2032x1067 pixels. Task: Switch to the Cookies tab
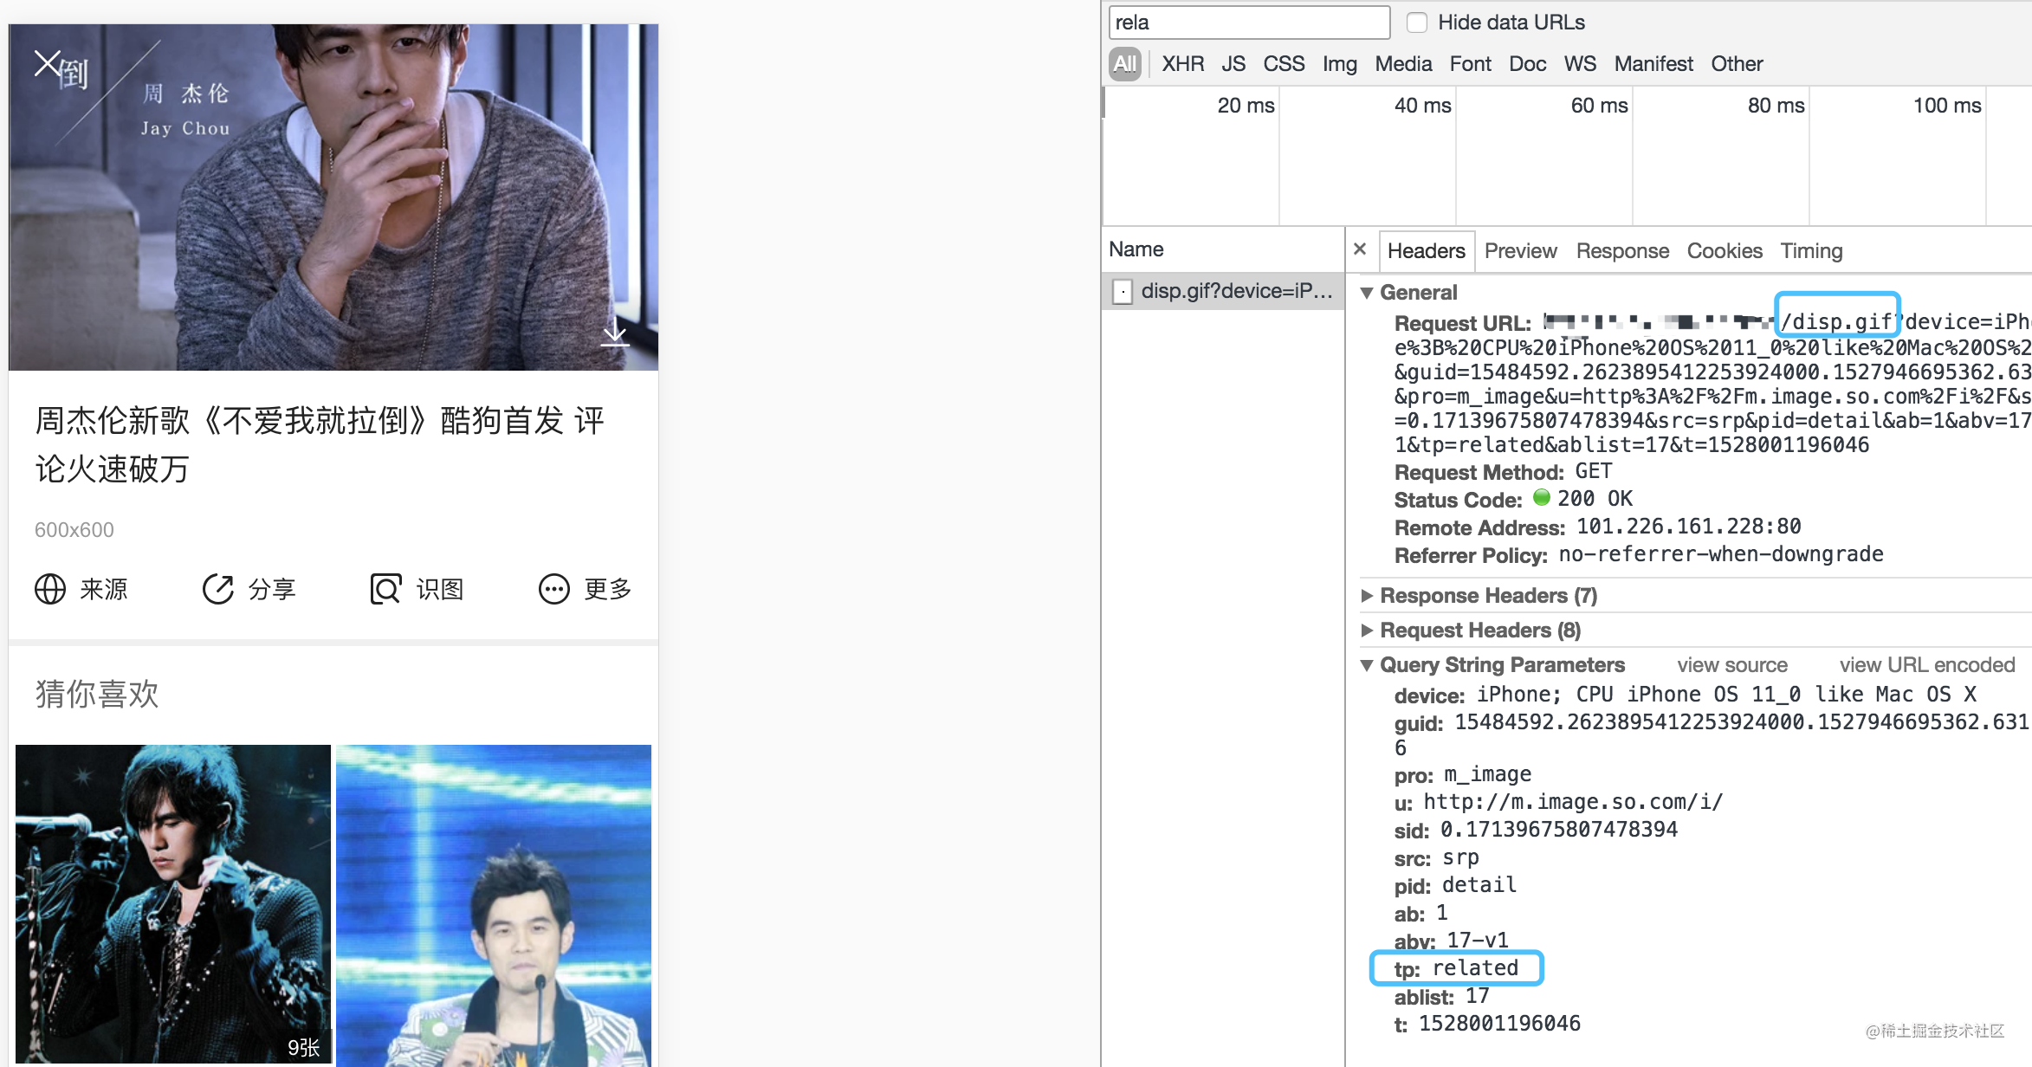(x=1725, y=251)
